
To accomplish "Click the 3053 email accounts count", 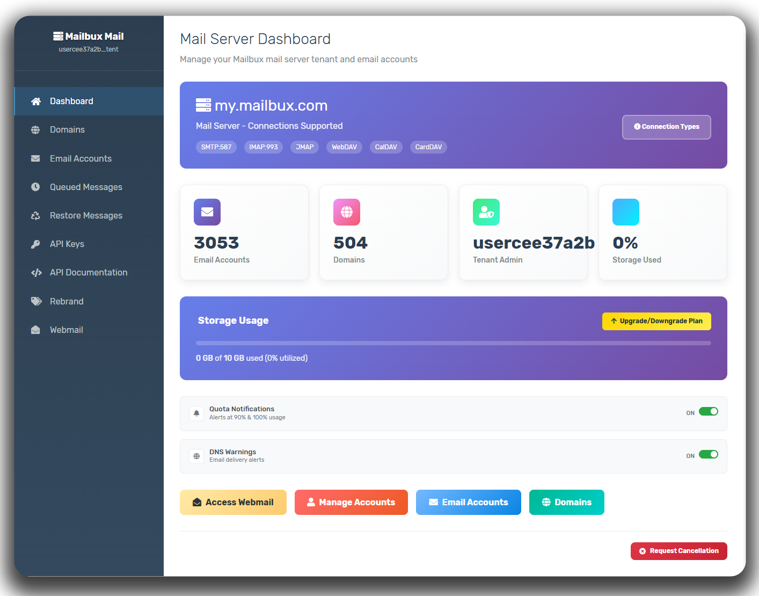I will (x=216, y=243).
